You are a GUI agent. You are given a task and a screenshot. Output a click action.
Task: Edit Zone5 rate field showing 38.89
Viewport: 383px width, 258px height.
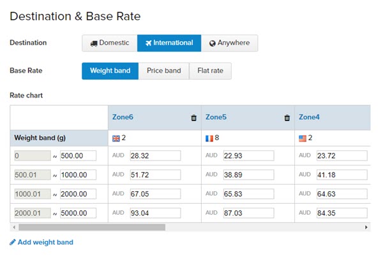click(x=249, y=175)
